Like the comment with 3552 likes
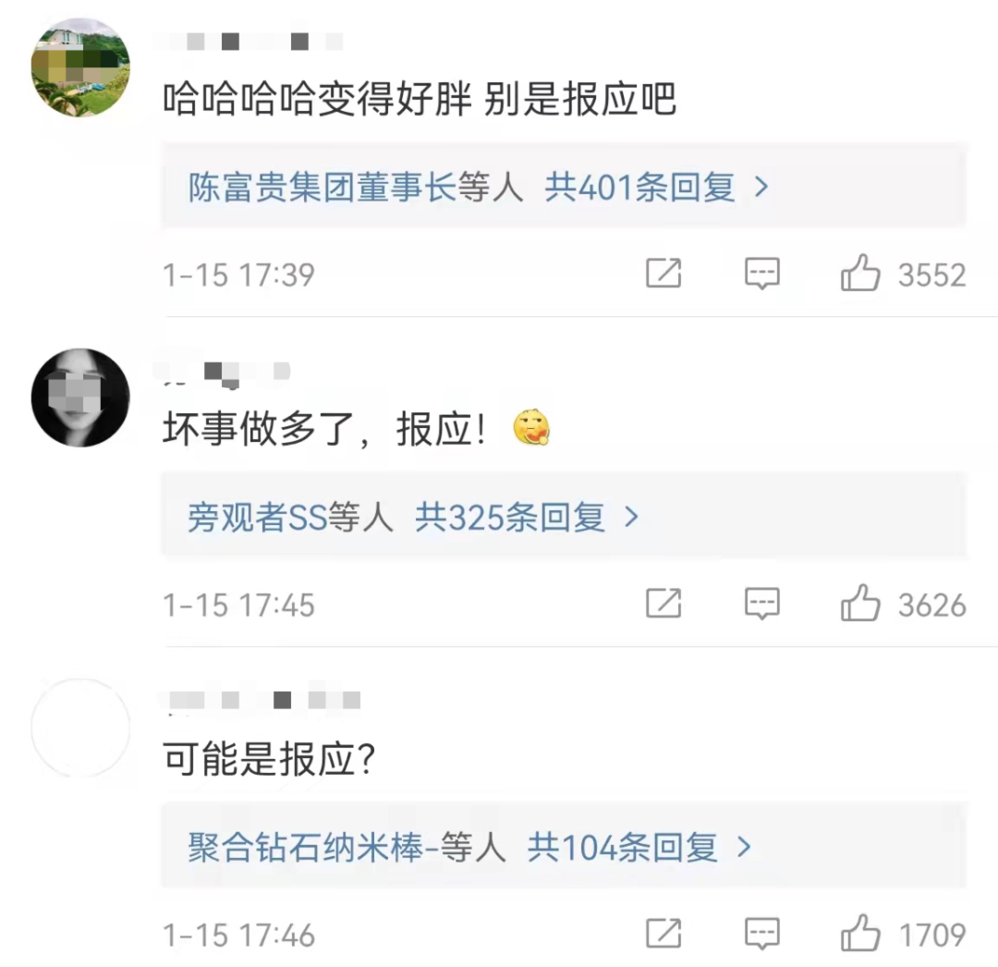The height and width of the screenshot is (967, 998). 860,275
